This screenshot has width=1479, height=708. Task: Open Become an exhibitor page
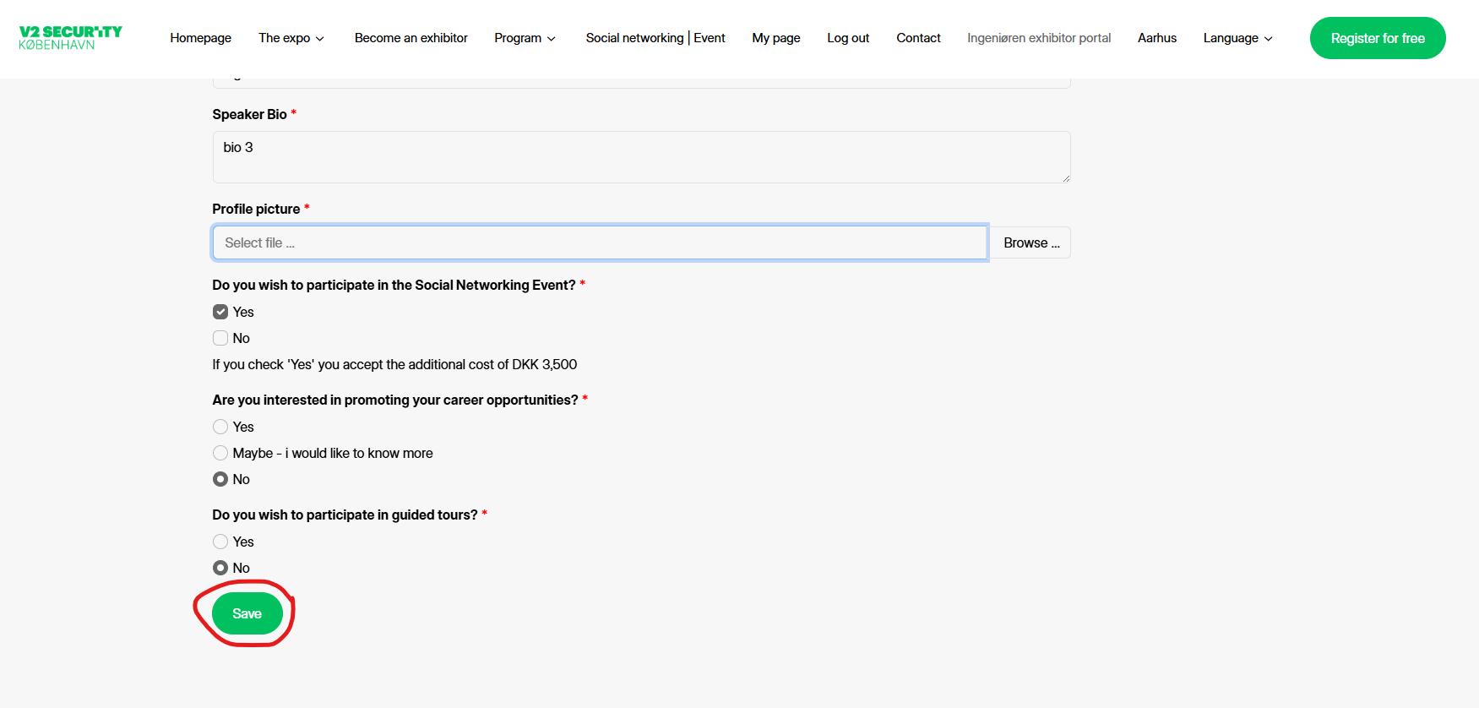411,38
